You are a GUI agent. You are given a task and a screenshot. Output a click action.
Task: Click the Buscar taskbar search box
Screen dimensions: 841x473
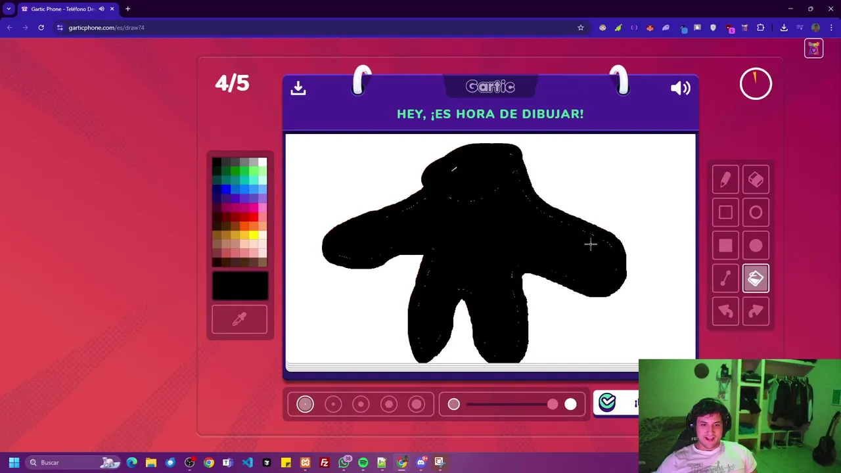(x=74, y=462)
